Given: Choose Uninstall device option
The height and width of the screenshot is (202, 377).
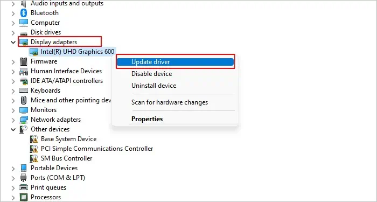Looking at the screenshot, I should coord(153,86).
